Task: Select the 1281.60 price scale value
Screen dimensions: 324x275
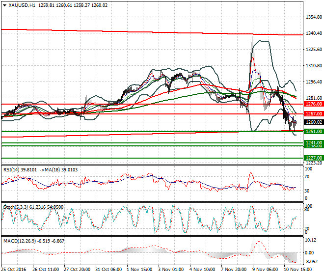Action: (314, 98)
